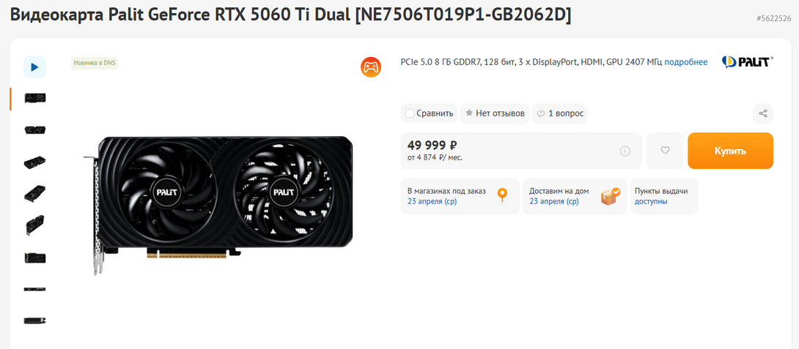The width and height of the screenshot is (799, 349).
Task: Tick the Сравнить checkbox
Action: click(x=410, y=113)
